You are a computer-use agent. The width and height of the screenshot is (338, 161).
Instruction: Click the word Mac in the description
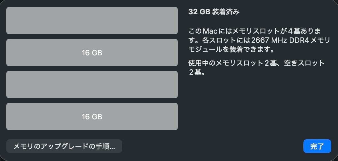[210, 31]
